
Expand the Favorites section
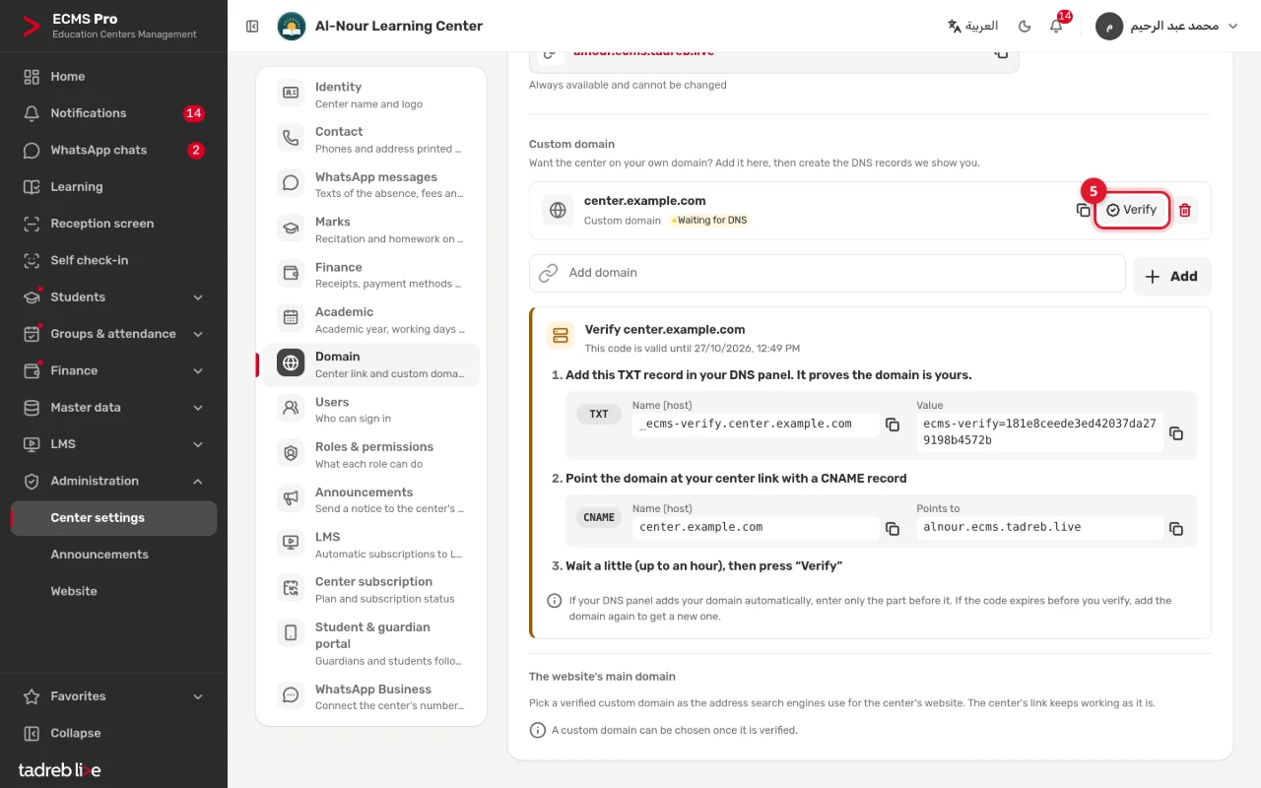113,696
